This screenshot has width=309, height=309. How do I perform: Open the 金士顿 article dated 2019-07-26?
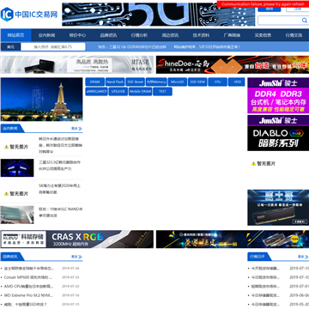tap(29, 269)
